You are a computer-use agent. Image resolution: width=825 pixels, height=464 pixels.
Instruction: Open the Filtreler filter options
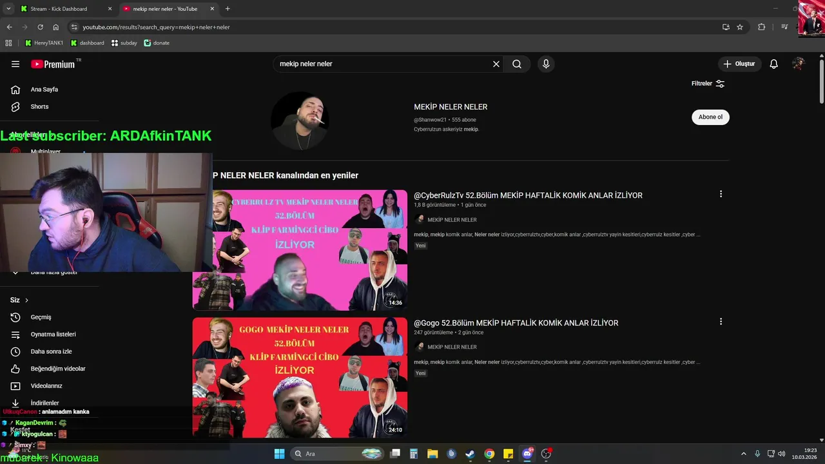708,83
